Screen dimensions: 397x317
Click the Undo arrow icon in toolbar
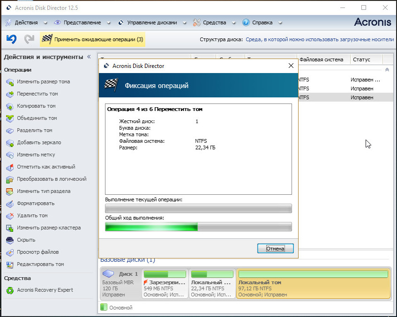[x=11, y=39]
